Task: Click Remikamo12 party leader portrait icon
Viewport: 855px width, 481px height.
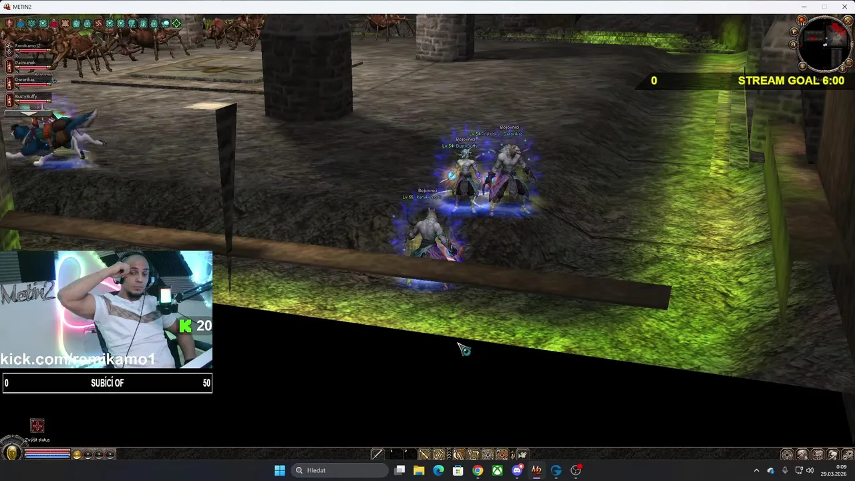Action: (x=9, y=49)
